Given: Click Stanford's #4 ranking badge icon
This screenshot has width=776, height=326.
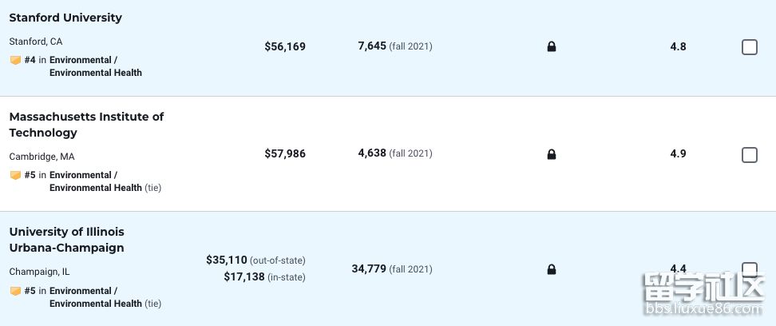Looking at the screenshot, I should tap(15, 60).
